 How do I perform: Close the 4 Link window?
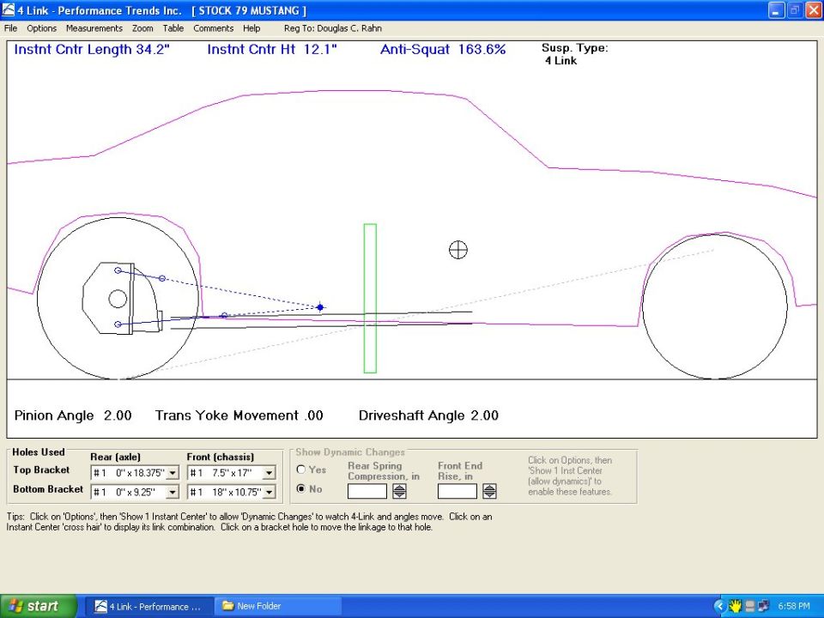click(813, 10)
